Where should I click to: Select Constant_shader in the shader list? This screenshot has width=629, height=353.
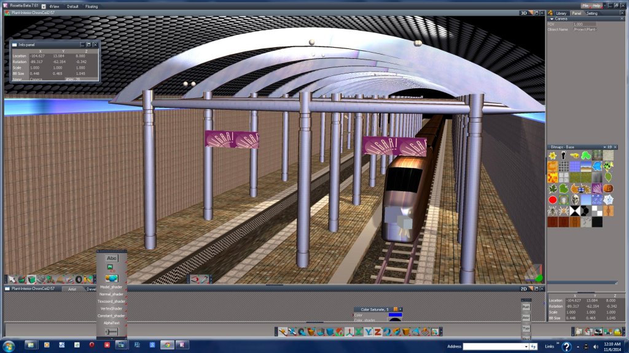[111, 316]
